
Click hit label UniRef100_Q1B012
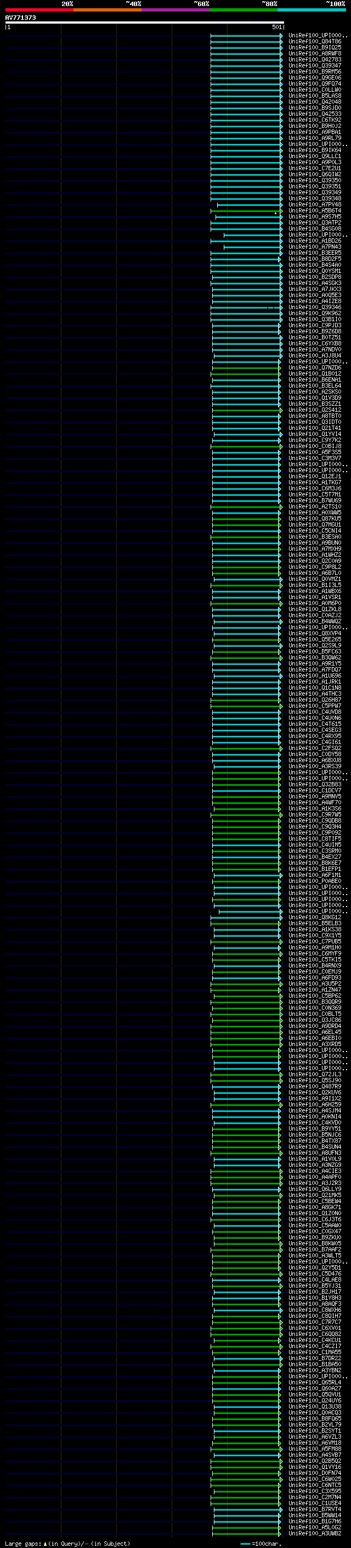(315, 374)
